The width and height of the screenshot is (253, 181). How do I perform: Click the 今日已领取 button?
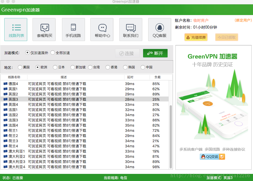click(226, 37)
